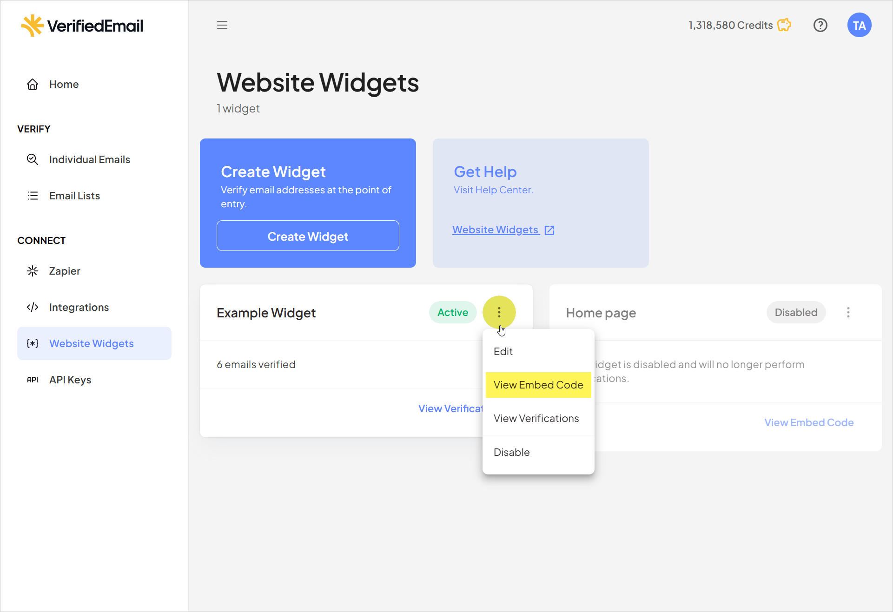Viewport: 893px width, 612px height.
Task: Click the Email Lists list icon
Action: pyautogui.click(x=32, y=196)
